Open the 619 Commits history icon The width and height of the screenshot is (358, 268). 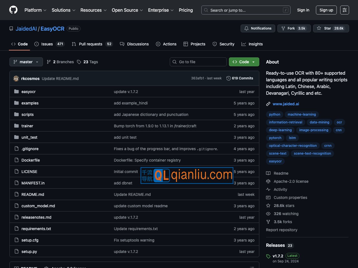pos(229,78)
